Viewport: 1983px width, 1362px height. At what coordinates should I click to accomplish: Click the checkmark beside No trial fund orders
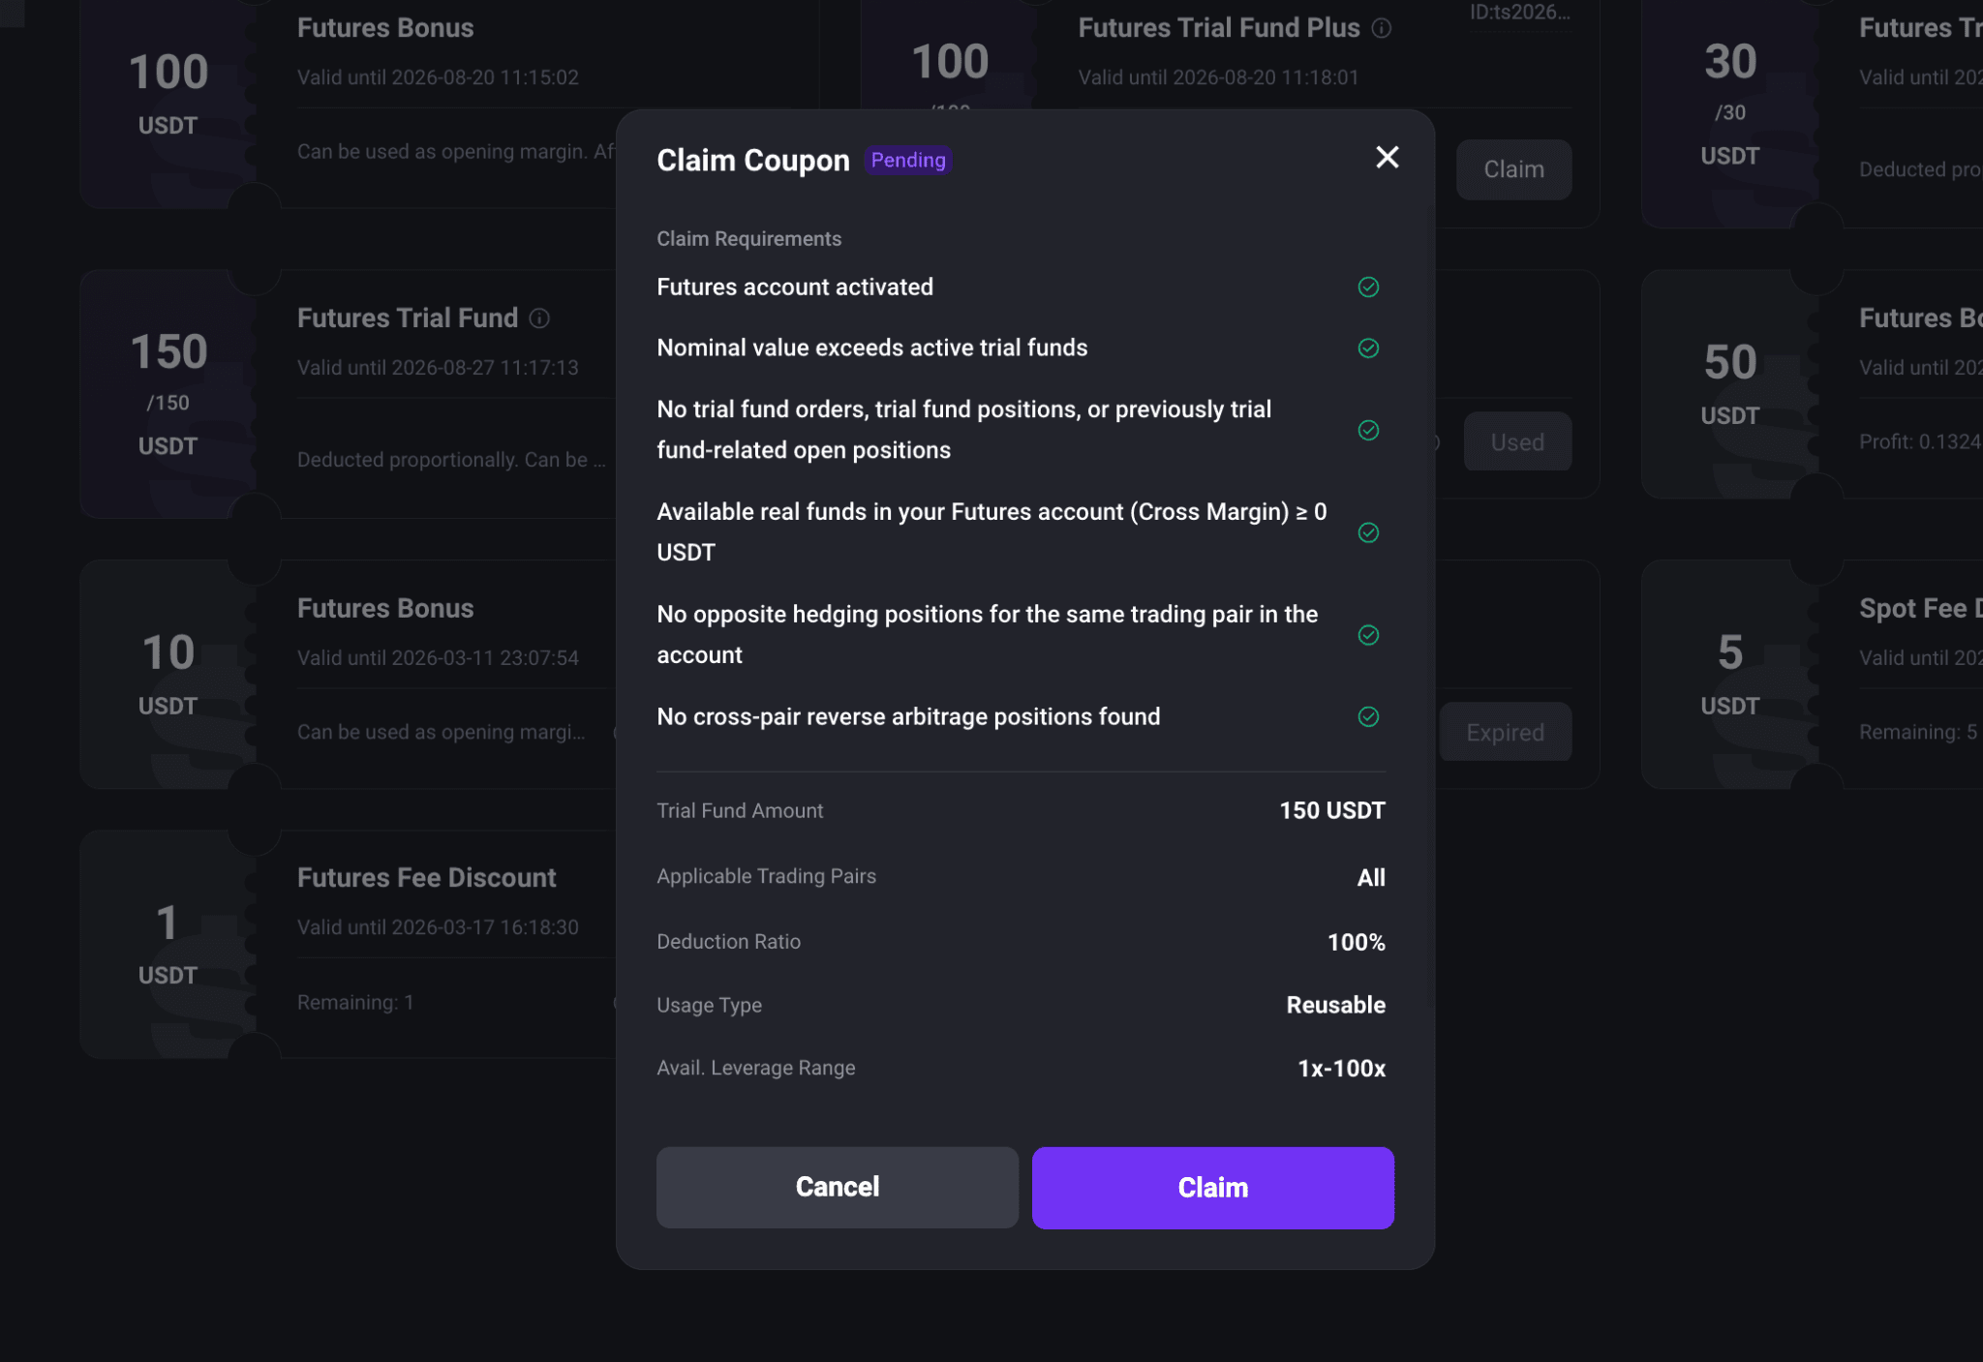tap(1368, 430)
